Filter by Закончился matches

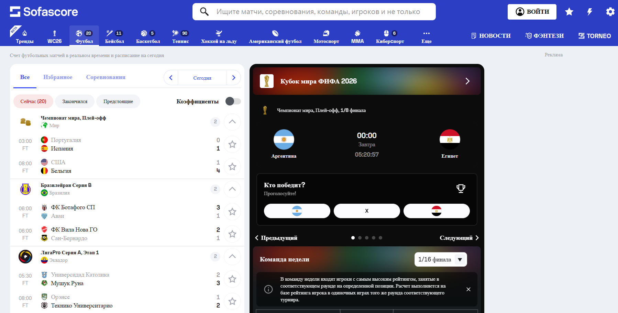(x=75, y=101)
